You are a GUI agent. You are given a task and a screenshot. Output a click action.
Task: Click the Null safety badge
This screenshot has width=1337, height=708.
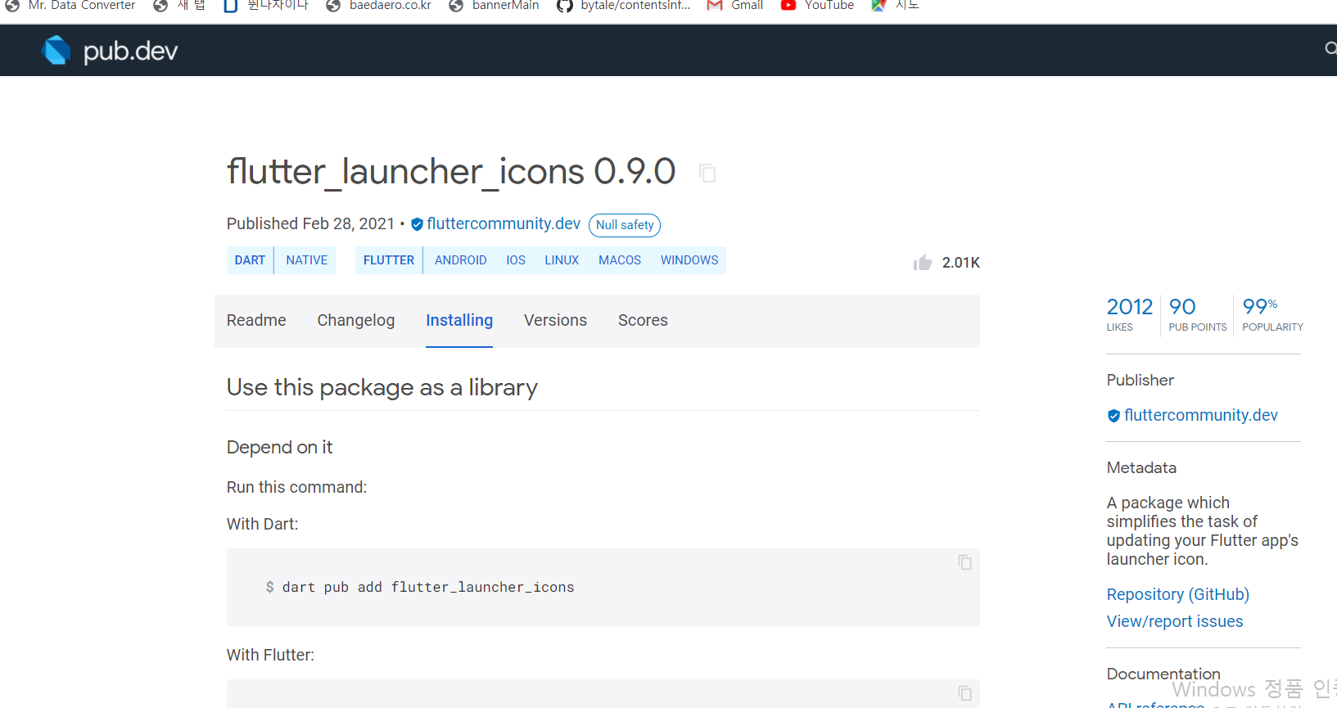click(x=625, y=225)
